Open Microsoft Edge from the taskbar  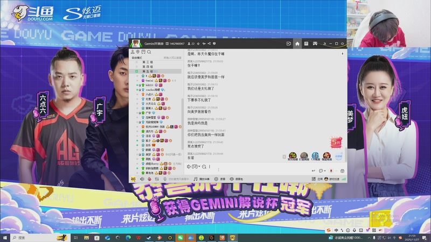(128, 238)
